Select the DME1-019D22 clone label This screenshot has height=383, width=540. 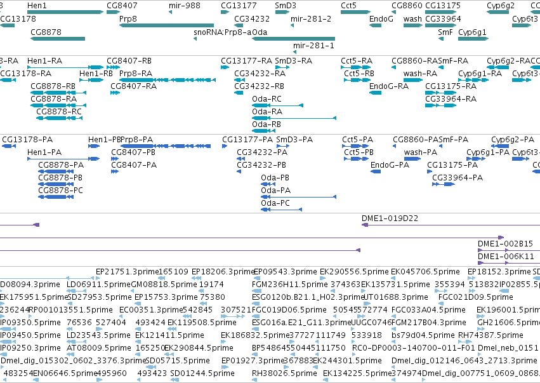(x=390, y=218)
